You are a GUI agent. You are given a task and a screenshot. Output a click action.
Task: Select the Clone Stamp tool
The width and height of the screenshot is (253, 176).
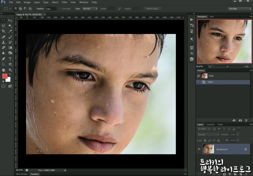(x=4, y=42)
